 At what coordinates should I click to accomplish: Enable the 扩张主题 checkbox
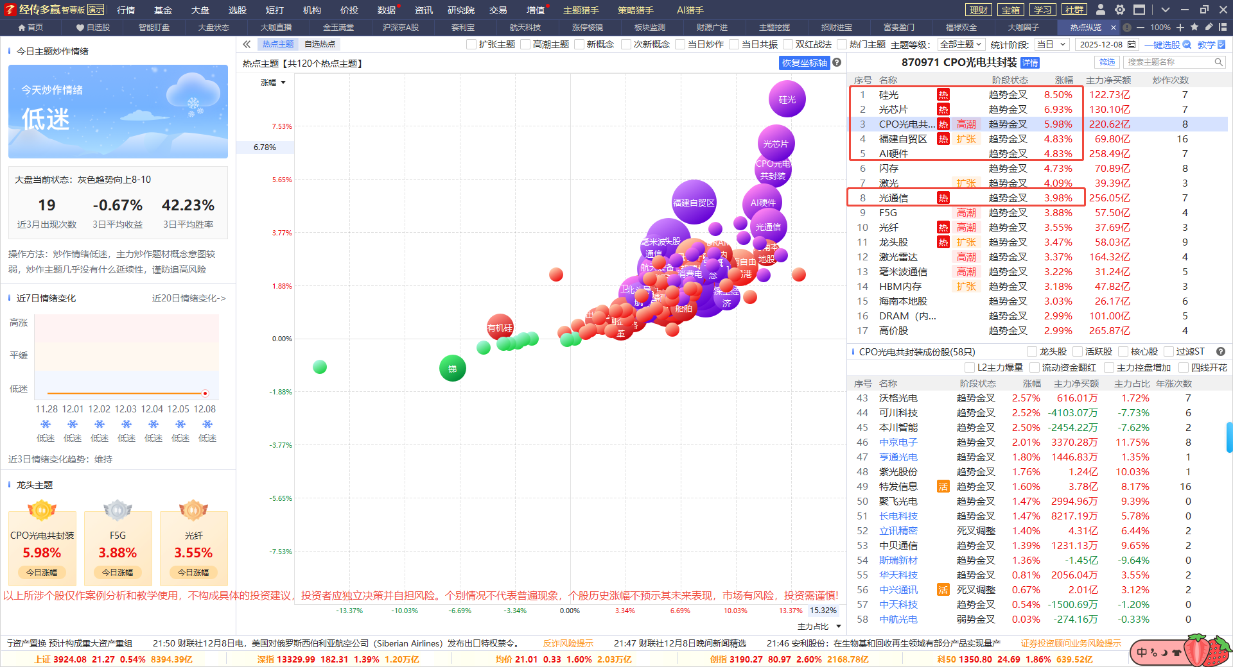point(472,44)
